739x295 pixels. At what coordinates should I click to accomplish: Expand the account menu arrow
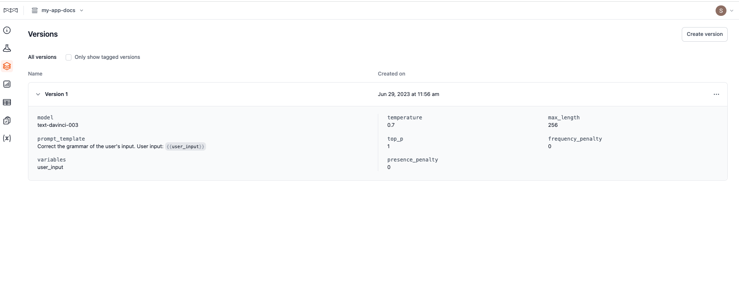tap(731, 11)
